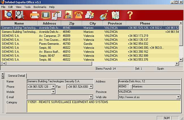
Task: Select the SIEMENS S.A. Av. Campanar row
Action: 90,36
